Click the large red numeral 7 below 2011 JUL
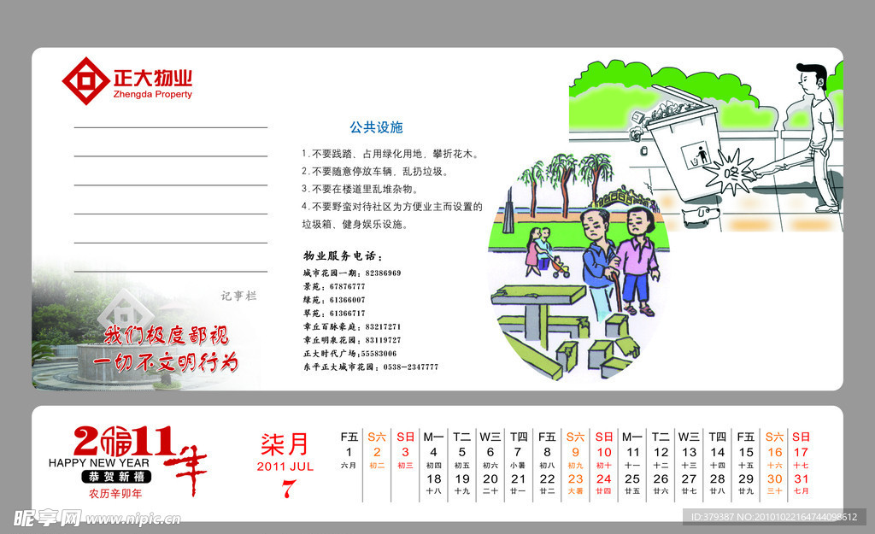 pos(288,490)
